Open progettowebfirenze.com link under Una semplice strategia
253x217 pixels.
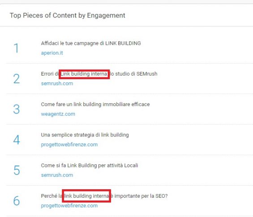pos(69,145)
